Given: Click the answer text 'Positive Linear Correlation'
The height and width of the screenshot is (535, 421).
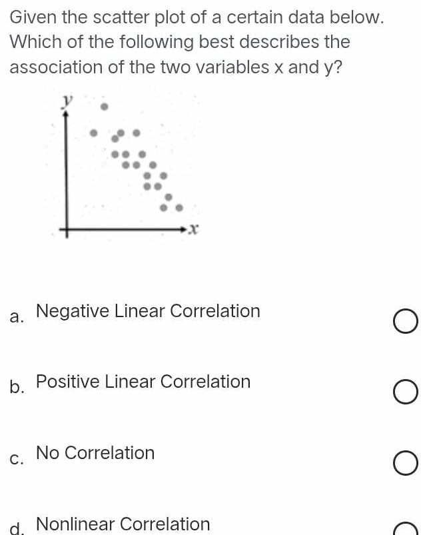Looking at the screenshot, I should (x=143, y=382).
